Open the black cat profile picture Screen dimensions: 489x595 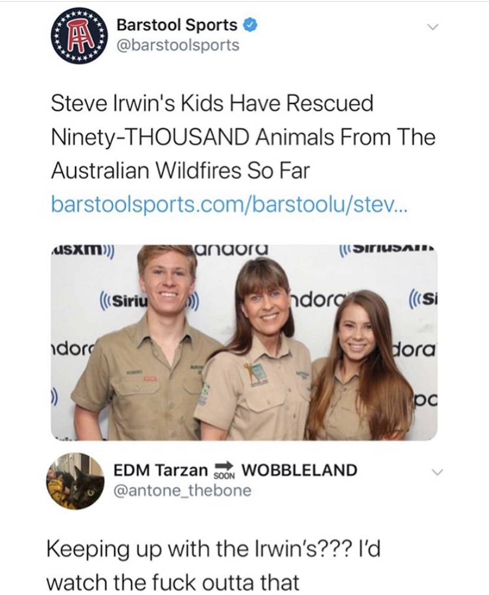point(76,480)
